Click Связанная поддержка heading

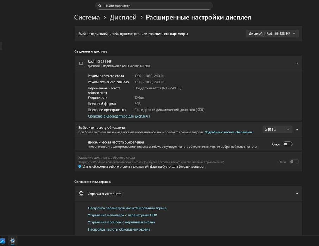[92, 182]
